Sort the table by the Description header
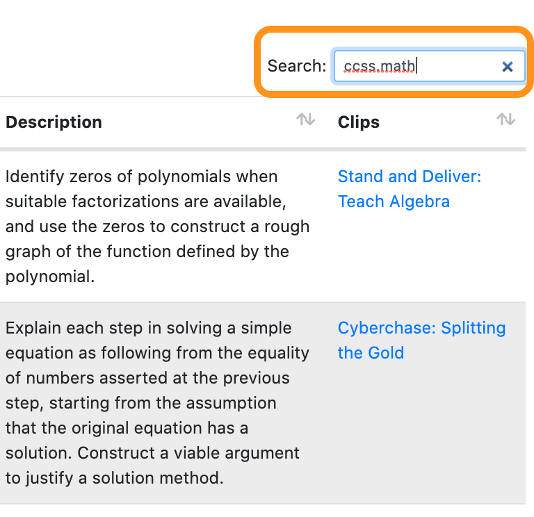This screenshot has width=534, height=517. 54,122
